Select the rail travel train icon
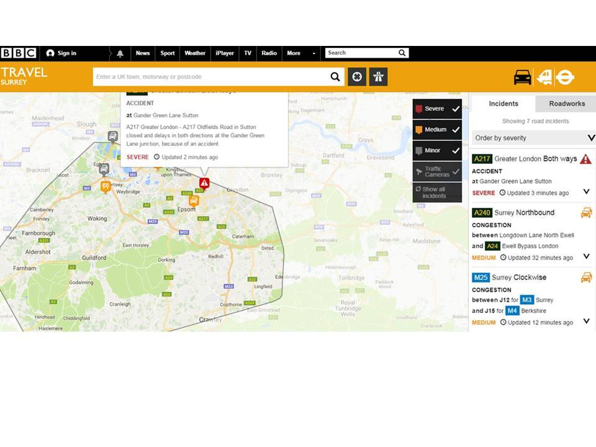Screen dimensions: 596x447 (544, 77)
